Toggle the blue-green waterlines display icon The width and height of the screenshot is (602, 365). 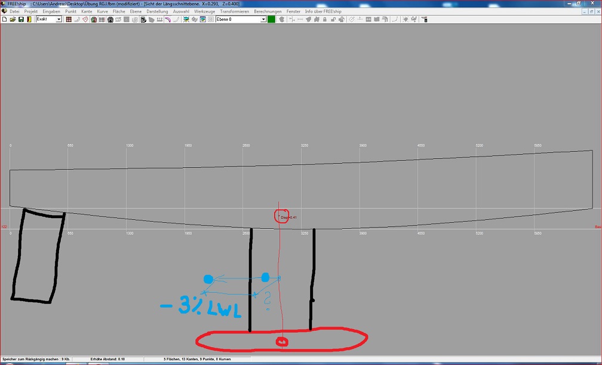click(186, 20)
